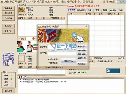Toggle the 自动登录 checkbox
The height and width of the screenshot is (94, 126).
[x=49, y=63]
